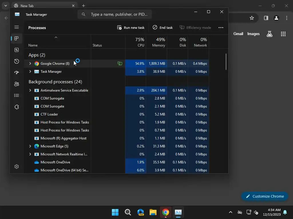Select the Processes sidebar icon
This screenshot has width=293, height=219.
(x=17, y=38)
